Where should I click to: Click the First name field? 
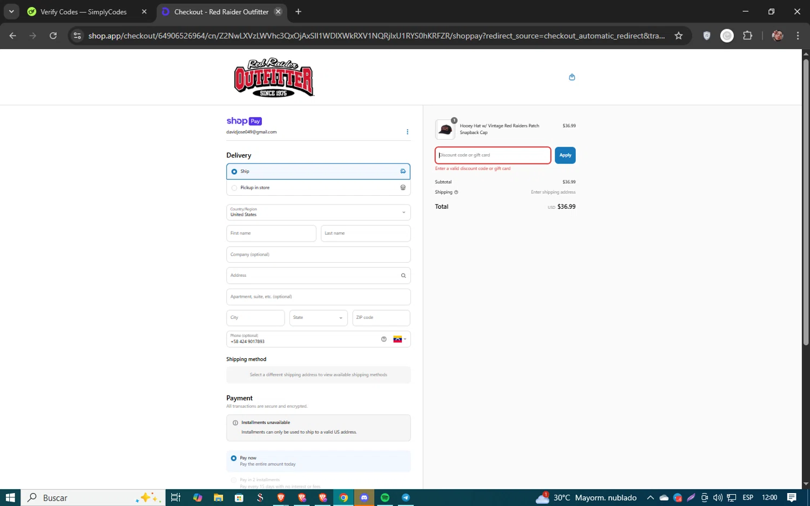(271, 234)
